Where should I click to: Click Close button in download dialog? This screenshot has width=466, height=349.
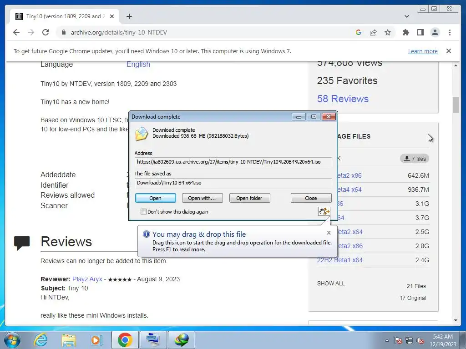311,198
